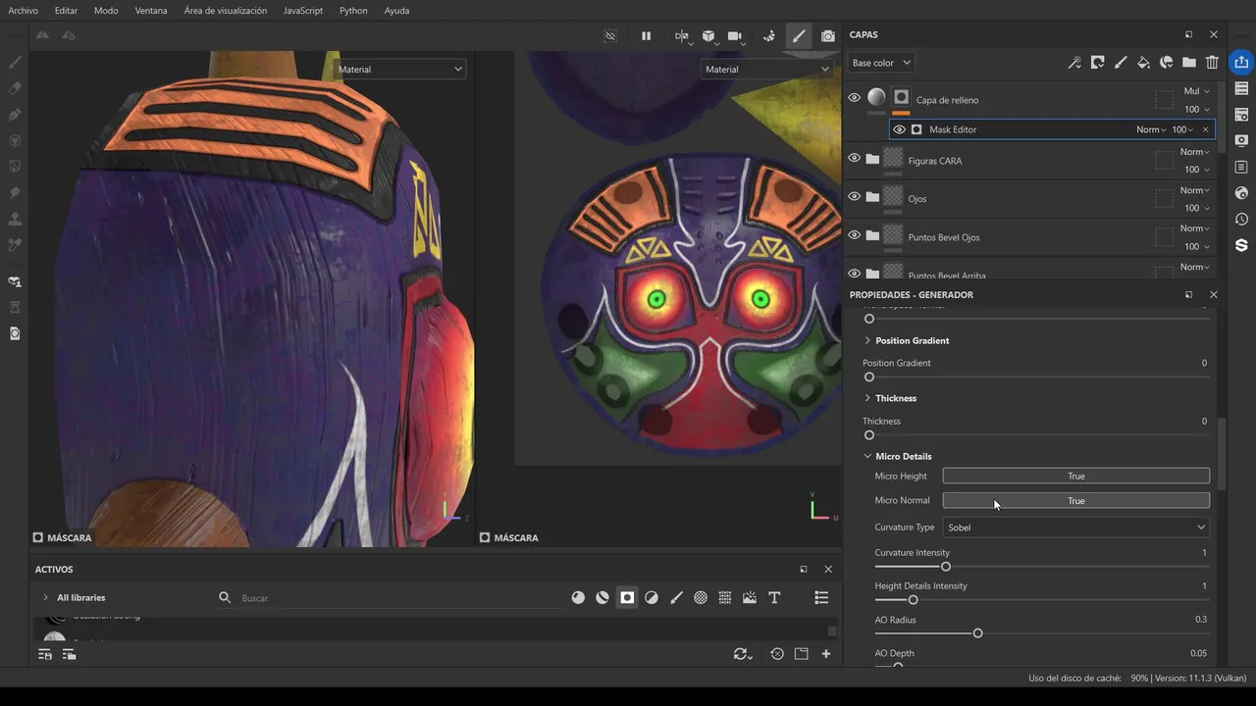
Task: Click plus icon to import assets
Action: click(826, 654)
